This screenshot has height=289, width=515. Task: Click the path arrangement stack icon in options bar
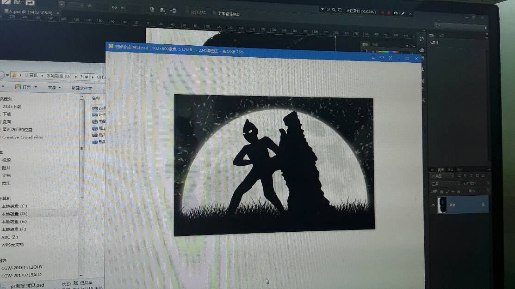coord(174,11)
